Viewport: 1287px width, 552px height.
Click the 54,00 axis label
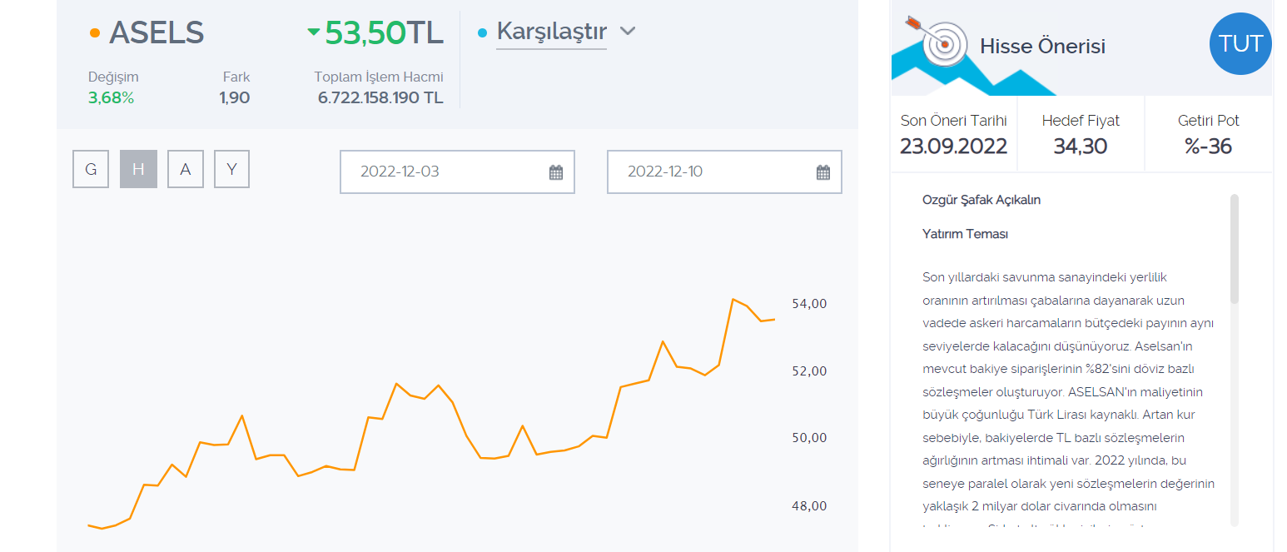click(x=809, y=304)
